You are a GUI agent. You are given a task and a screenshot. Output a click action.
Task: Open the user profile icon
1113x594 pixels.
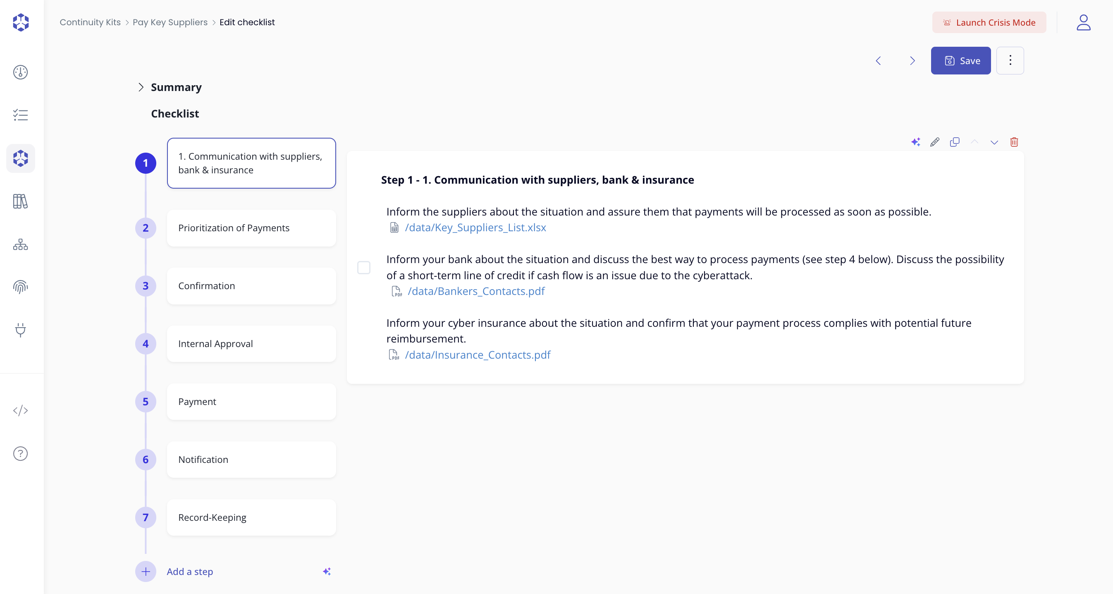coord(1083,22)
